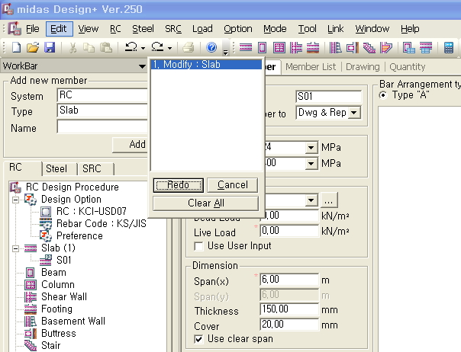Open the slab table toolbar icon
Viewport: 461px width, 352px height.
pos(426,47)
